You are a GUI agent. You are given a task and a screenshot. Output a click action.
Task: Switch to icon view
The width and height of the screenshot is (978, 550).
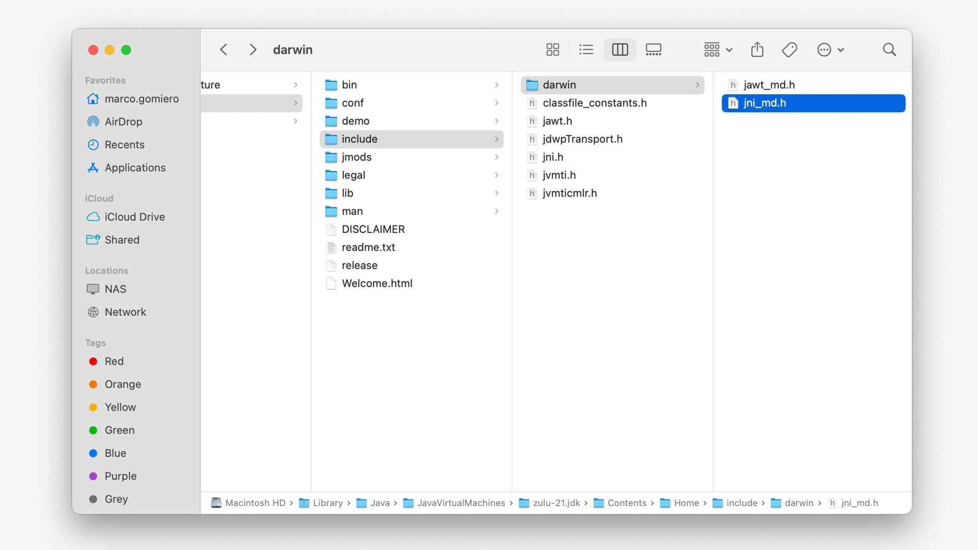click(552, 49)
